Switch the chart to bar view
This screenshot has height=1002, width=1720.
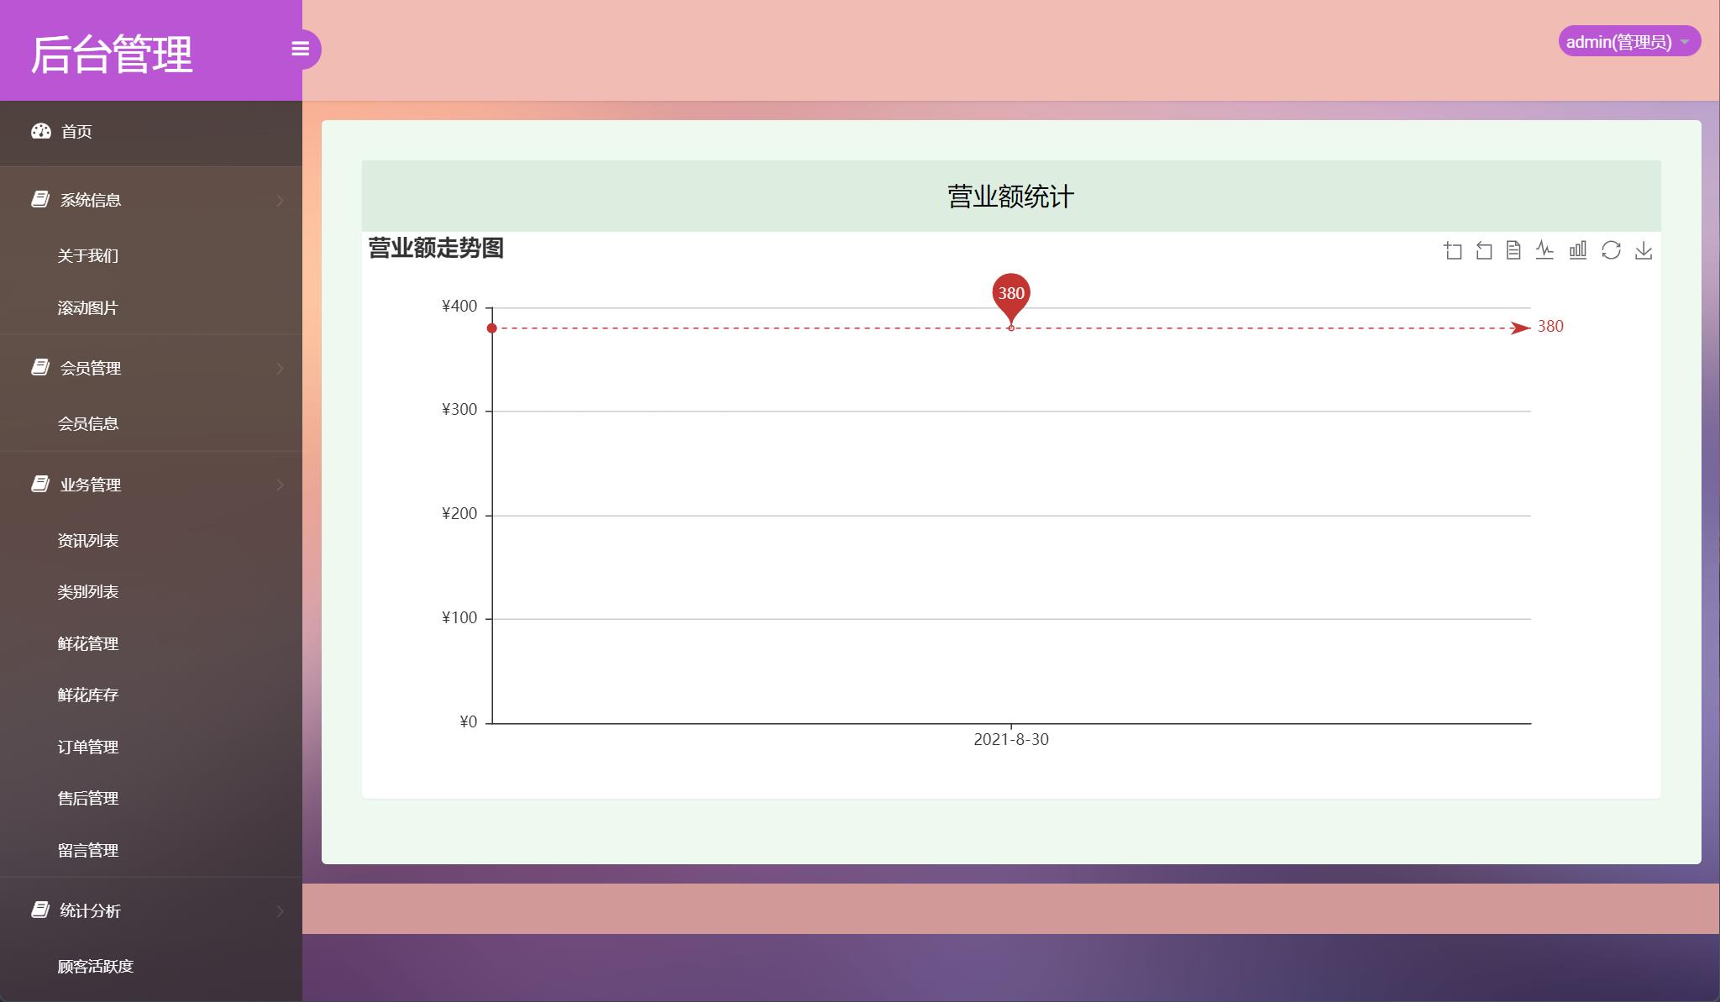click(x=1577, y=250)
